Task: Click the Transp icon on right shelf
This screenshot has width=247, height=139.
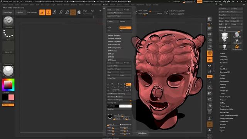Action: (x=210, y=118)
